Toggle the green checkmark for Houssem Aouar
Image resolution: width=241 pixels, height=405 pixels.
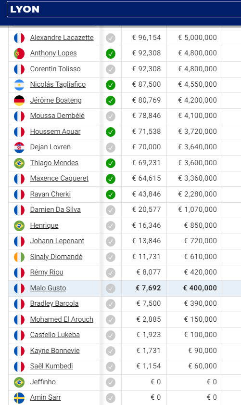point(111,132)
